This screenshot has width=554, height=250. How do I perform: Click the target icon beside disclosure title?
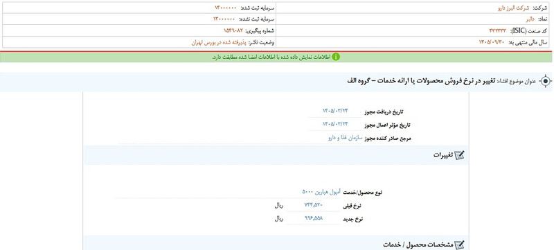(546, 81)
